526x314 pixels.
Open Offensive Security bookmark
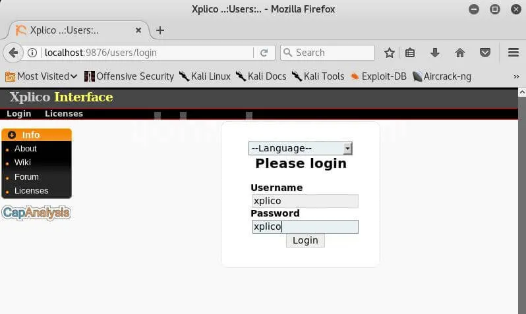click(x=129, y=76)
